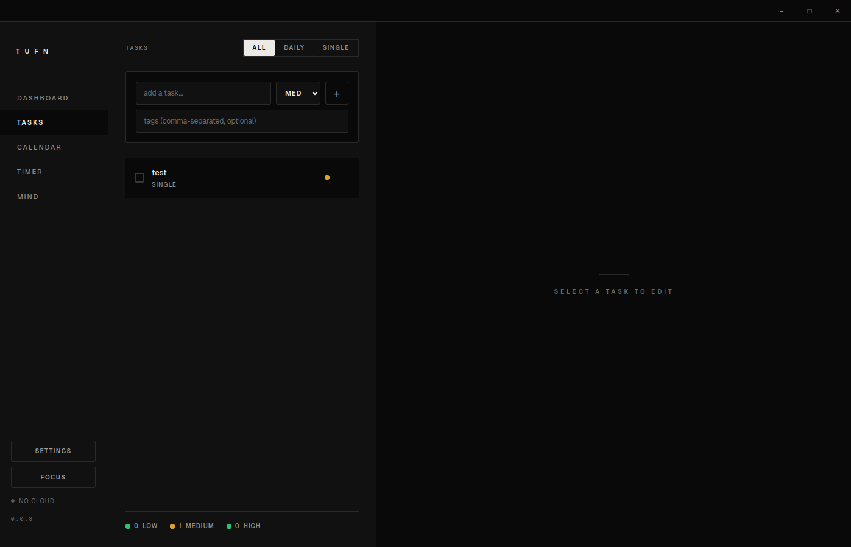Switch to the SINGLE filter tab

[336, 47]
